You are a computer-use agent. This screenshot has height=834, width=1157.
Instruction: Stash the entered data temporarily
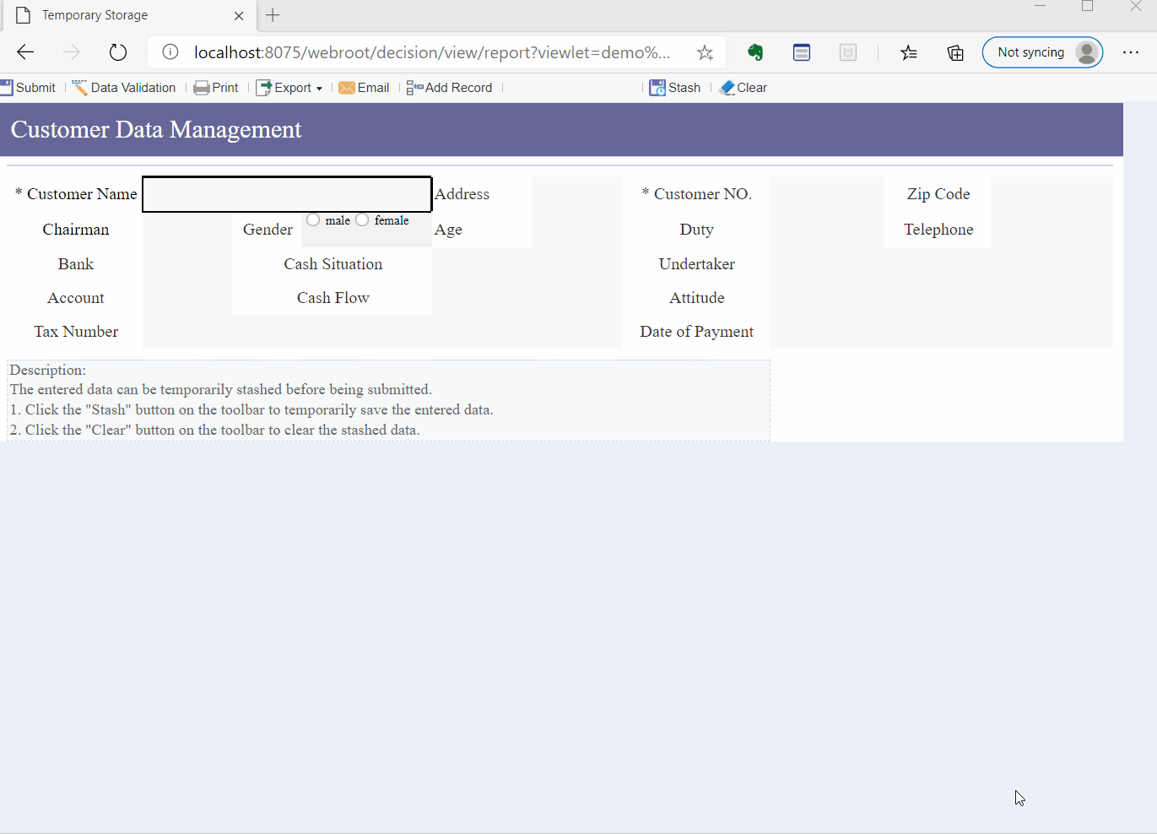tap(675, 88)
